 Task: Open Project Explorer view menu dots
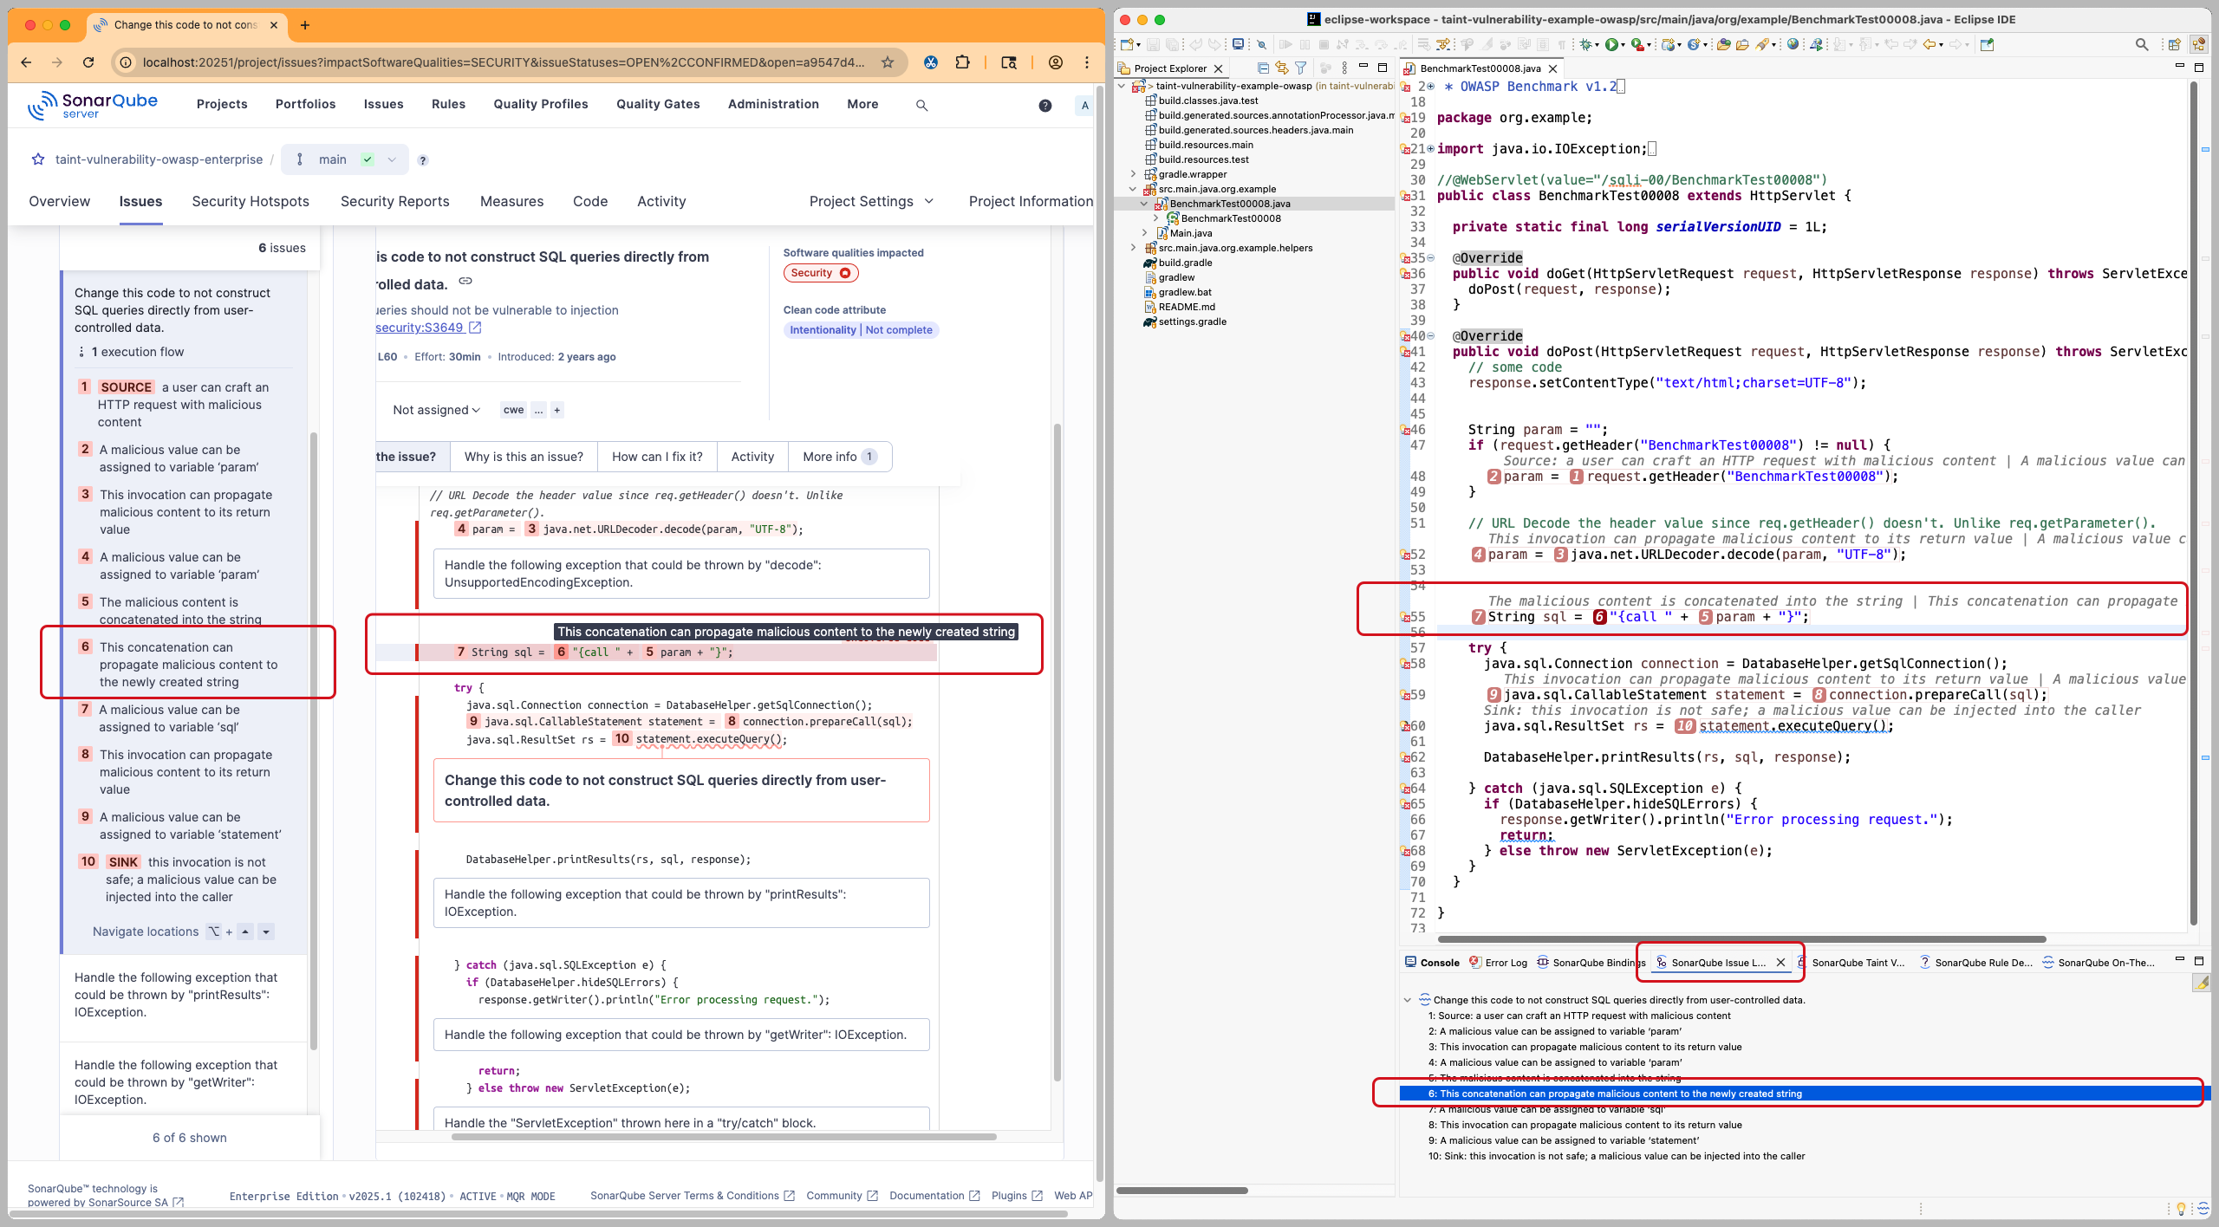[x=1344, y=68]
